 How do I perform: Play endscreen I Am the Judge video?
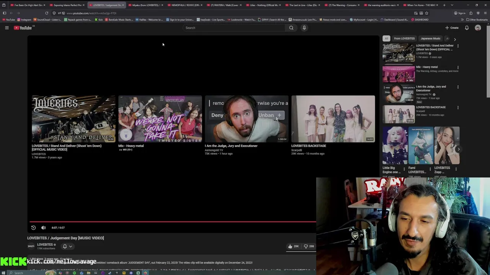point(247,119)
